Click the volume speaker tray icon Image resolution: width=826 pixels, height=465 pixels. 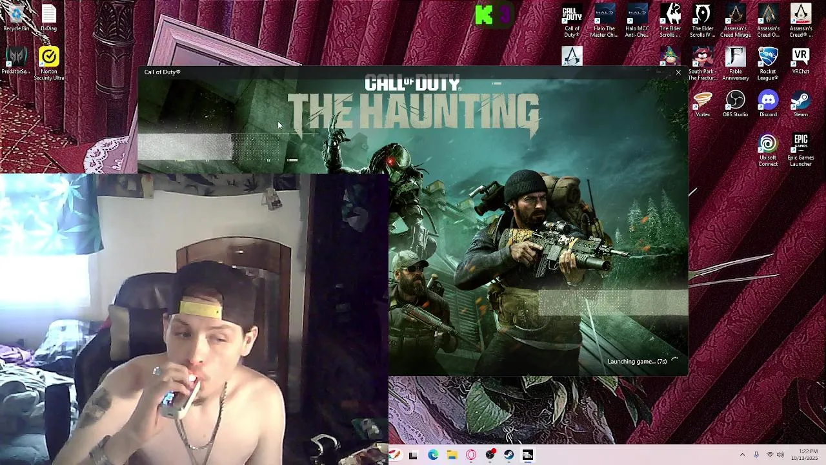780,455
